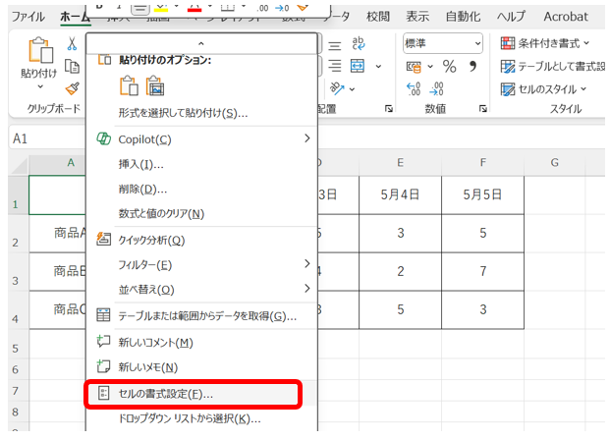Viewport: 610px width, 440px height.
Task: Click the Cut scissors icon
Action: [72, 43]
